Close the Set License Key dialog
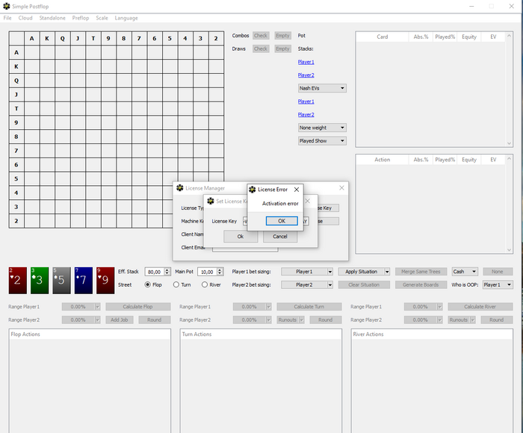The image size is (523, 433). click(308, 201)
